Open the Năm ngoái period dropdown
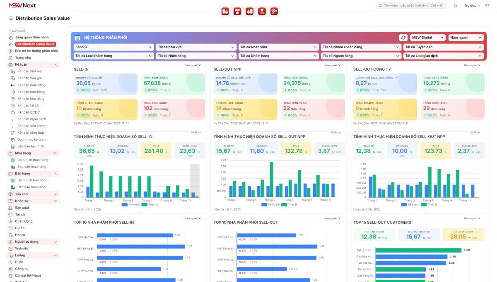497x282 pixels. pyautogui.click(x=466, y=37)
